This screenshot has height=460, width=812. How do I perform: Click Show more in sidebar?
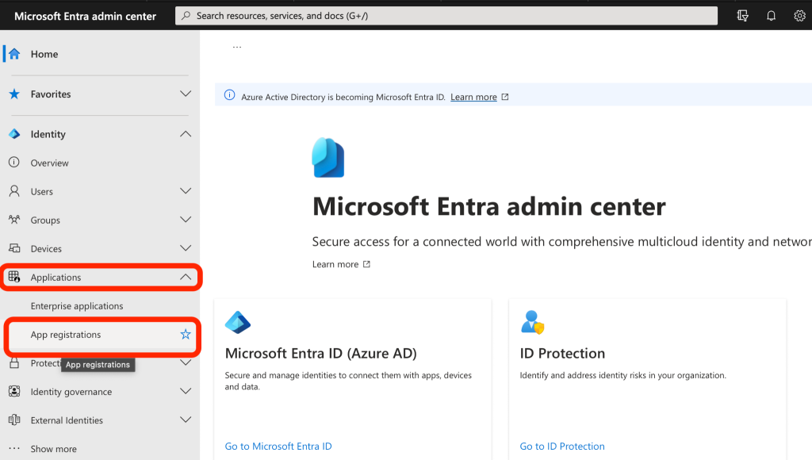(x=53, y=449)
